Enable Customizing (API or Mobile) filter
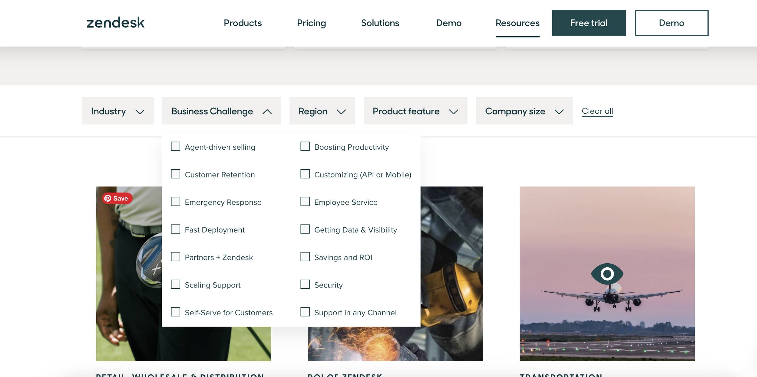The height and width of the screenshot is (377, 757). pos(305,174)
